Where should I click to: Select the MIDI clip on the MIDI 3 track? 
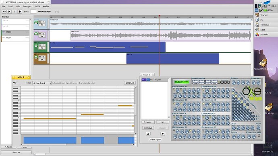click(x=108, y=47)
